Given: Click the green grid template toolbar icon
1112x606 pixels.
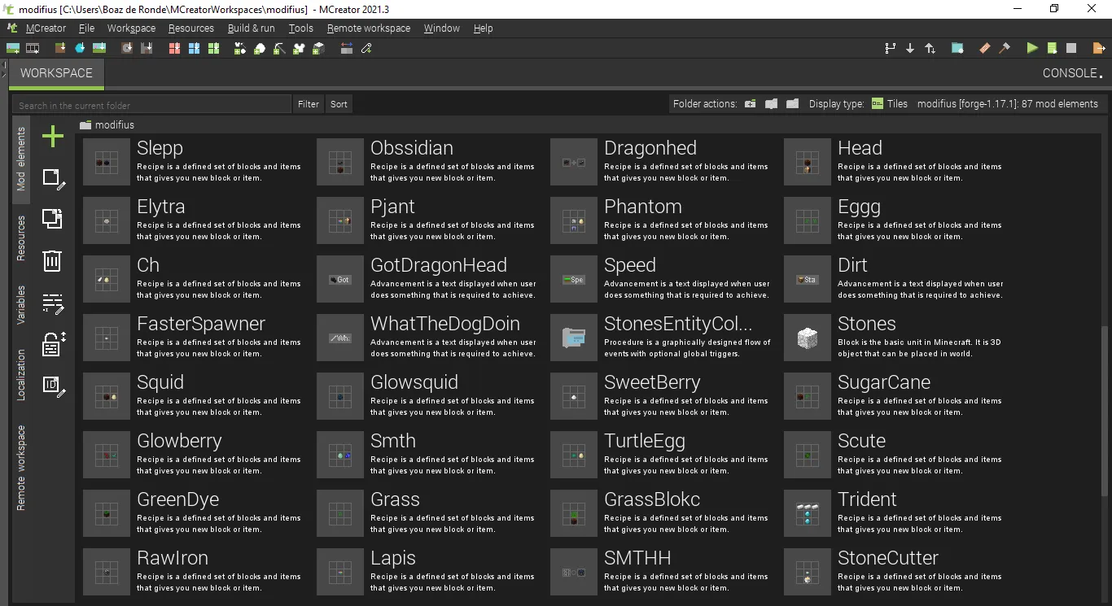Looking at the screenshot, I should (213, 49).
